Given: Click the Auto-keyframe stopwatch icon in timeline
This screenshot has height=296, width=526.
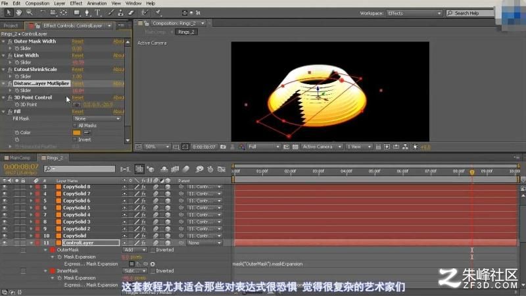Looking at the screenshot, I should (x=210, y=169).
